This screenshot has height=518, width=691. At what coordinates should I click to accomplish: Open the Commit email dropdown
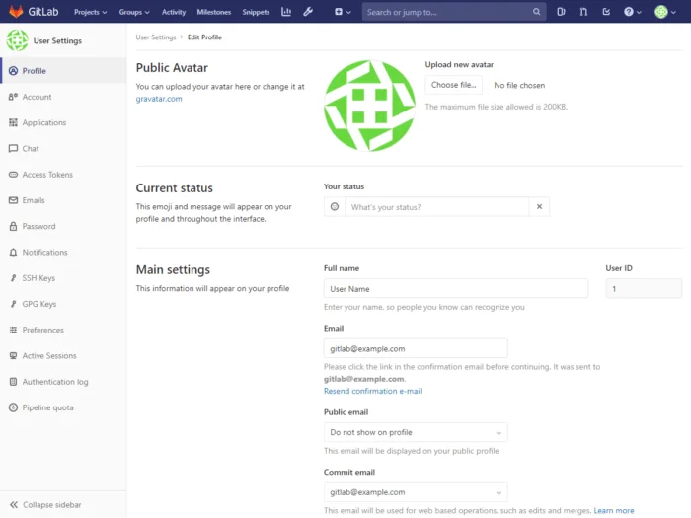pyautogui.click(x=416, y=491)
